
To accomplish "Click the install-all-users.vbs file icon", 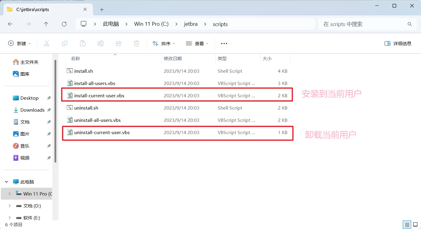I will [x=70, y=83].
